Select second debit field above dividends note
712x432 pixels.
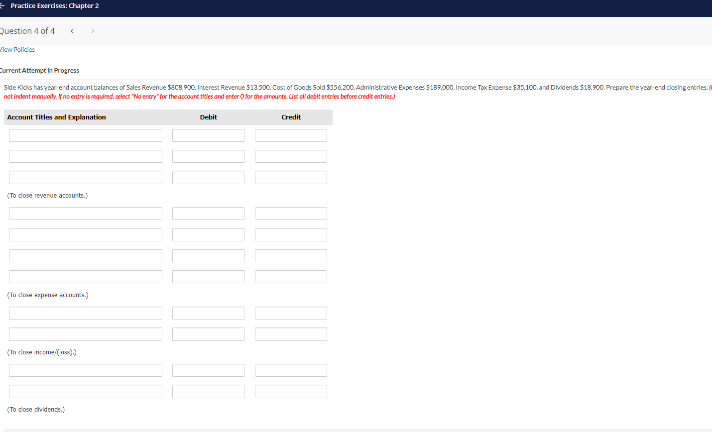tap(208, 391)
